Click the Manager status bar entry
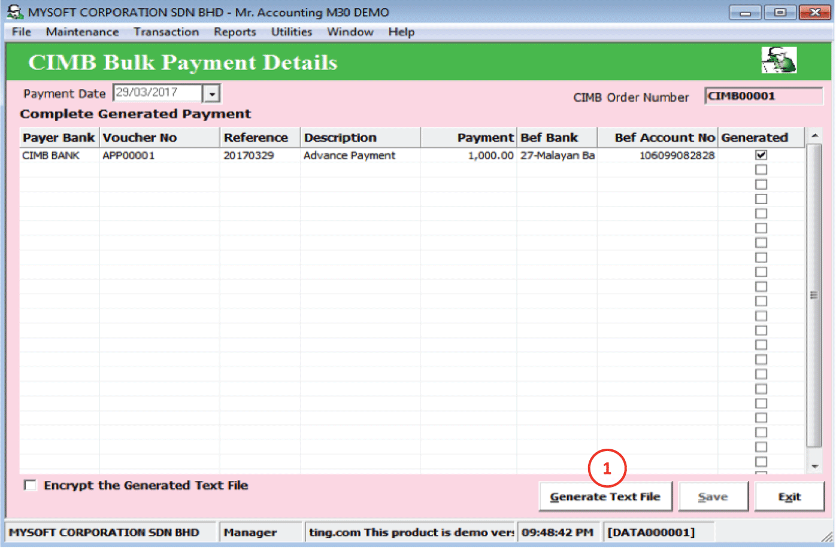 coord(261,532)
